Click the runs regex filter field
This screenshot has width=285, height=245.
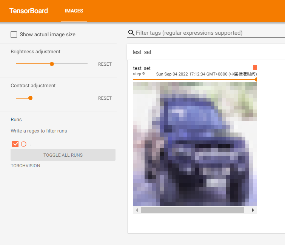pos(63,131)
